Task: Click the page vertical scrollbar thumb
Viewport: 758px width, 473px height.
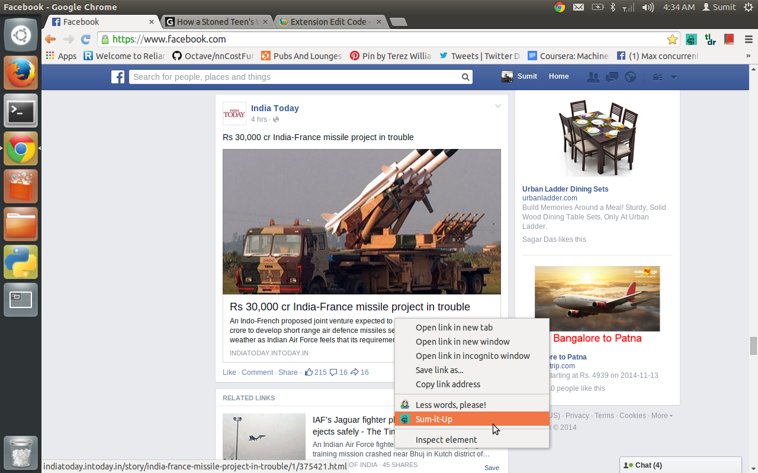Action: point(753,345)
